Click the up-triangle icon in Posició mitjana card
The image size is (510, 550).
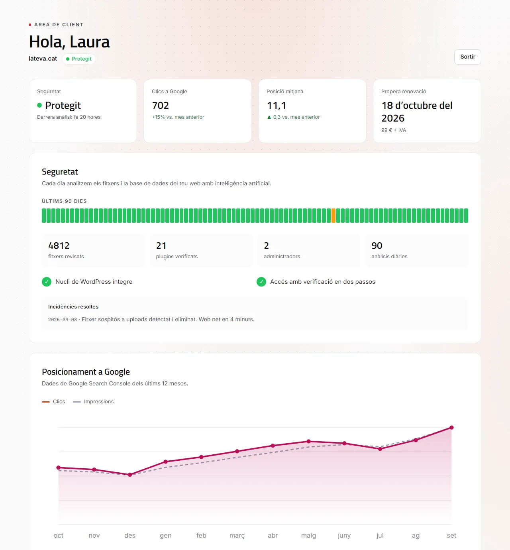(269, 117)
